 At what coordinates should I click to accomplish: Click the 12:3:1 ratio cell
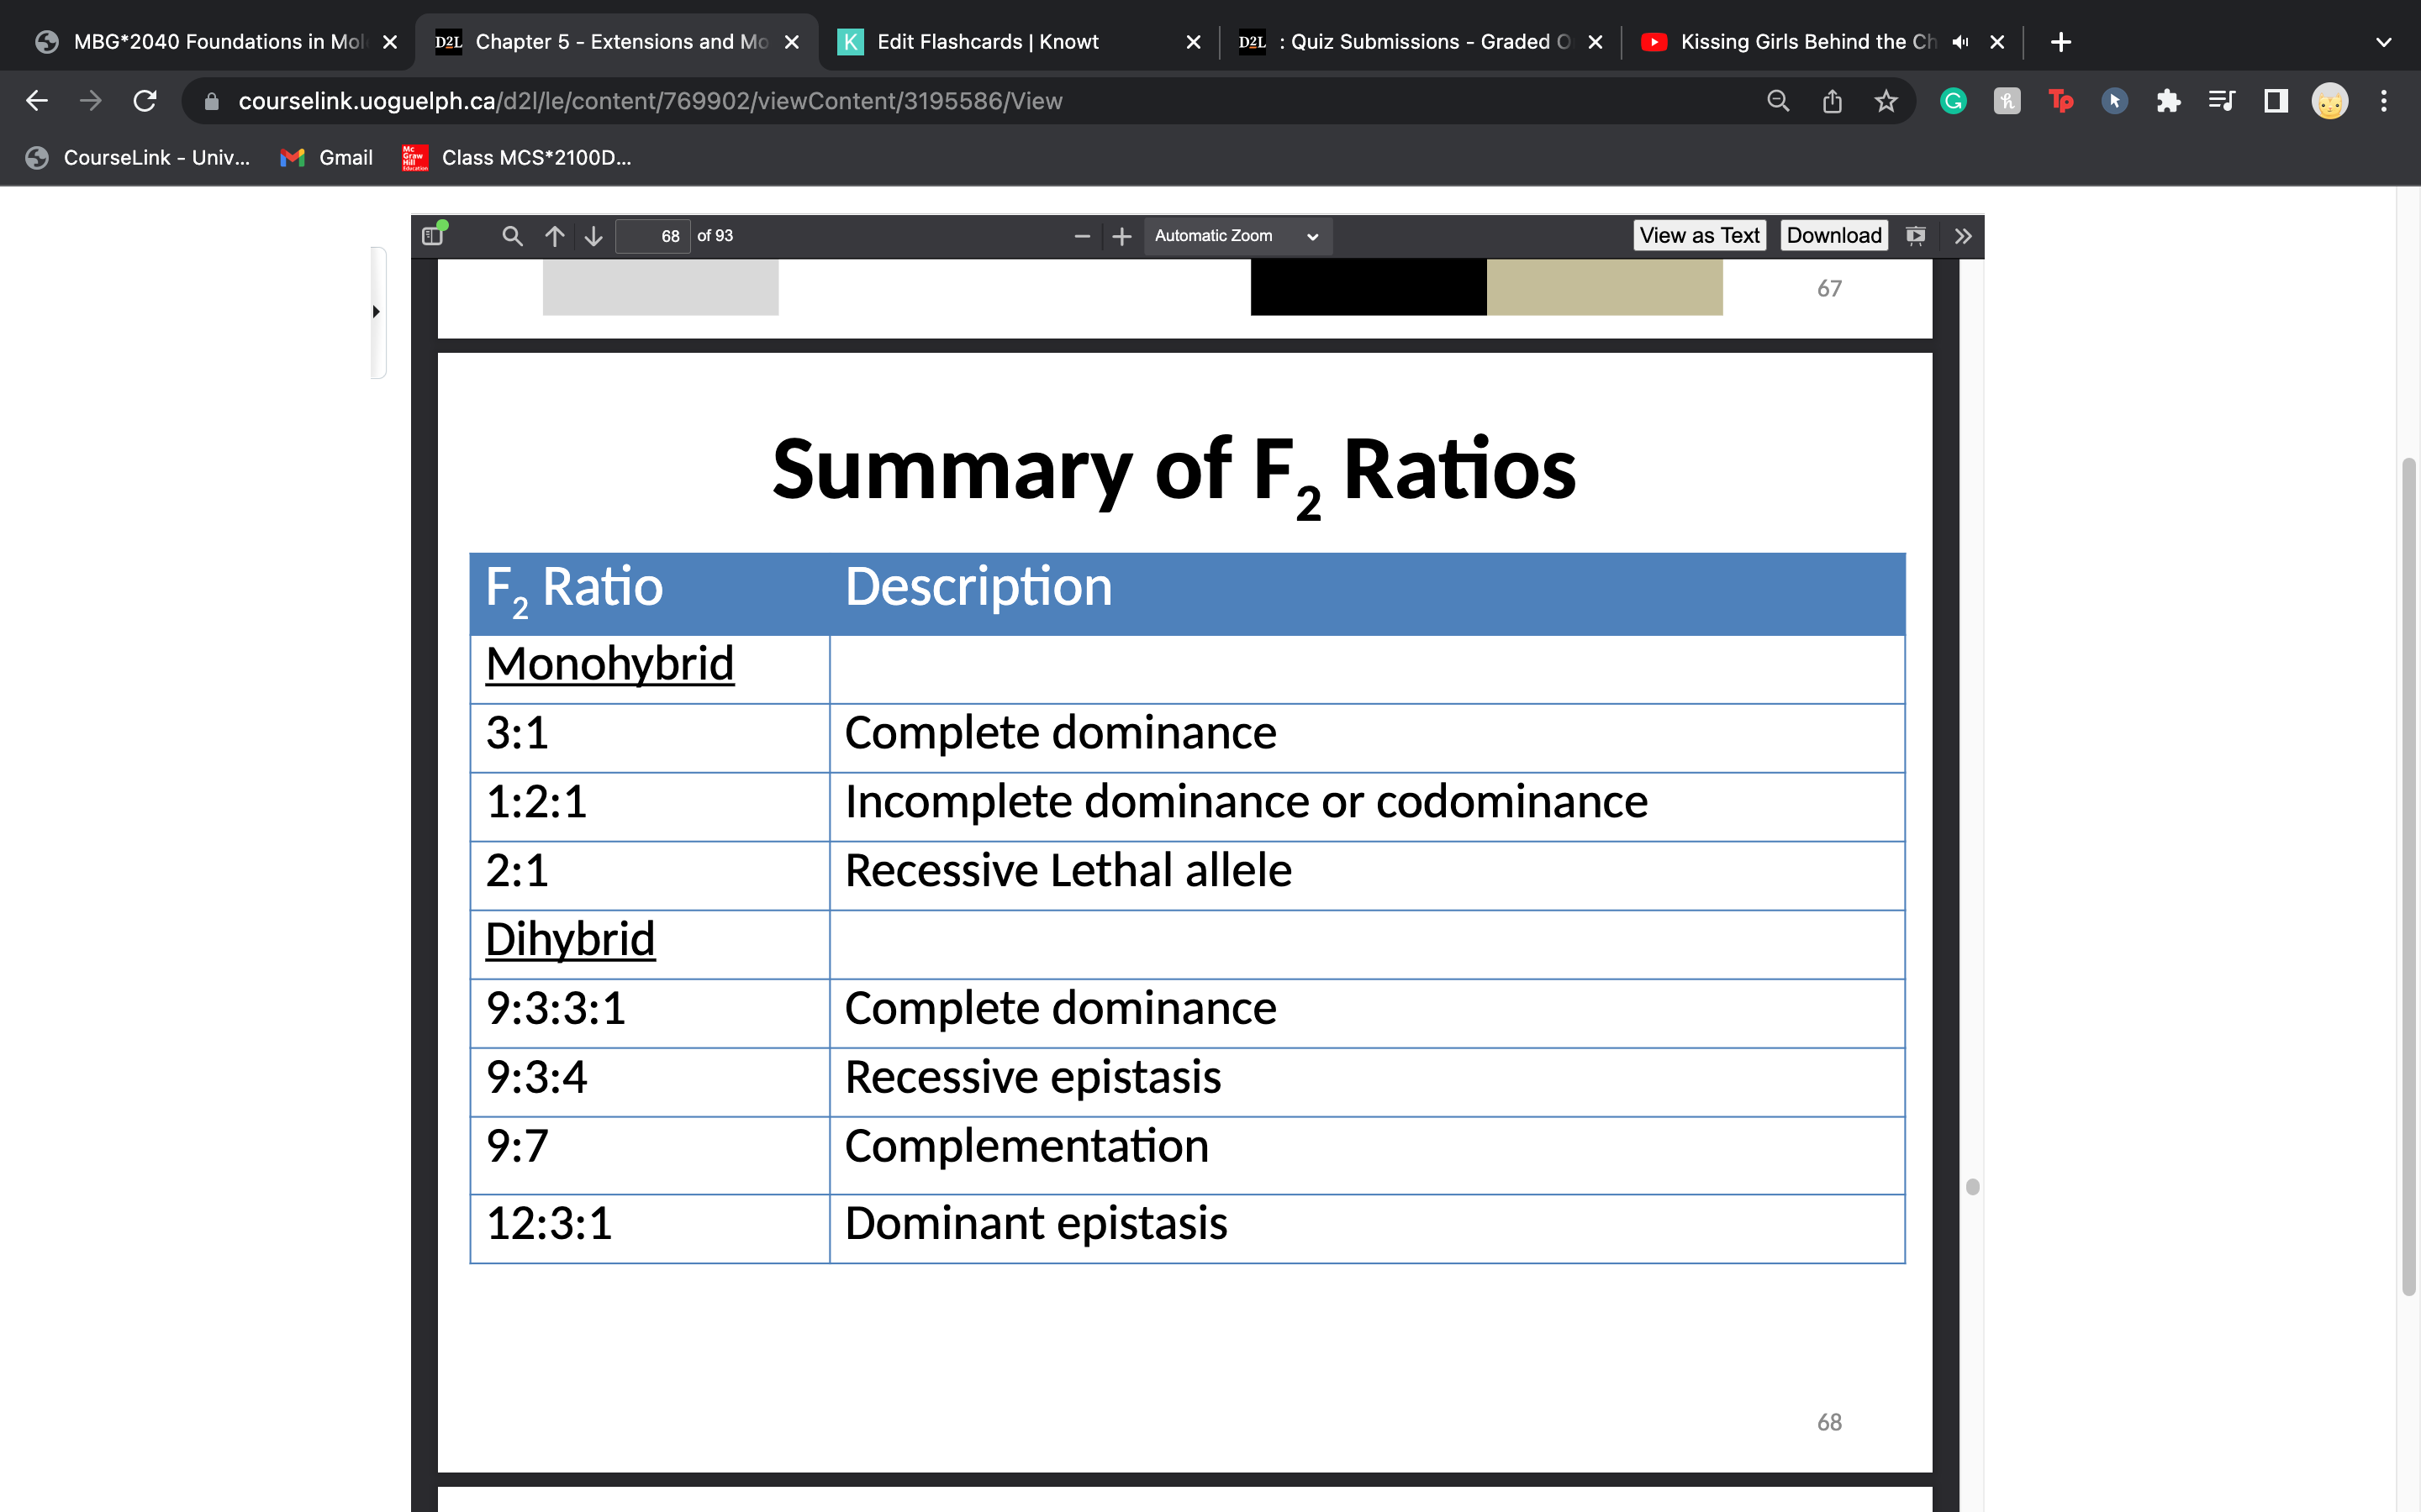pos(651,1227)
